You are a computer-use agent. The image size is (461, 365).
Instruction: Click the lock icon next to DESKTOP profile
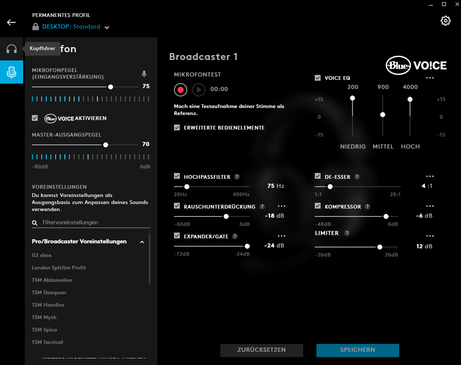[x=36, y=26]
